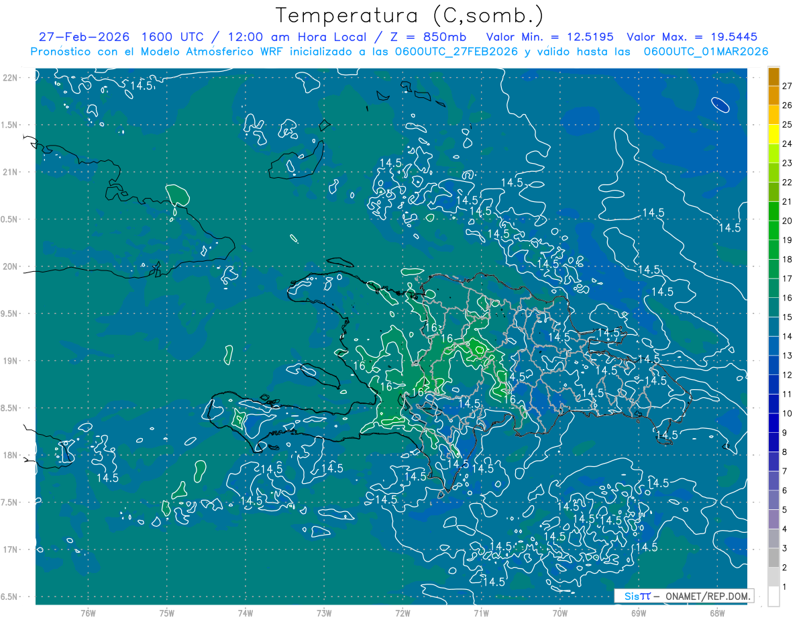The height and width of the screenshot is (622, 805).
Task: Click the 70W longitude axis label
Action: click(560, 613)
